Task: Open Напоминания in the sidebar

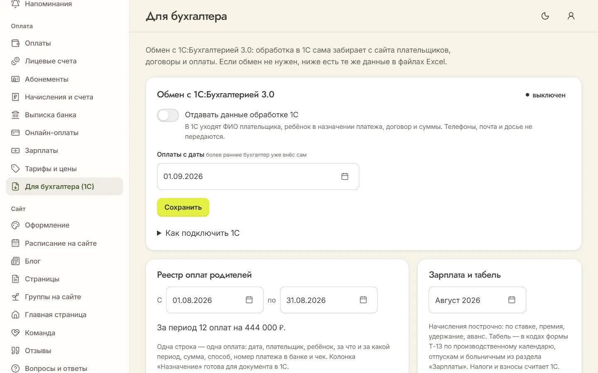Action: tap(64, 4)
